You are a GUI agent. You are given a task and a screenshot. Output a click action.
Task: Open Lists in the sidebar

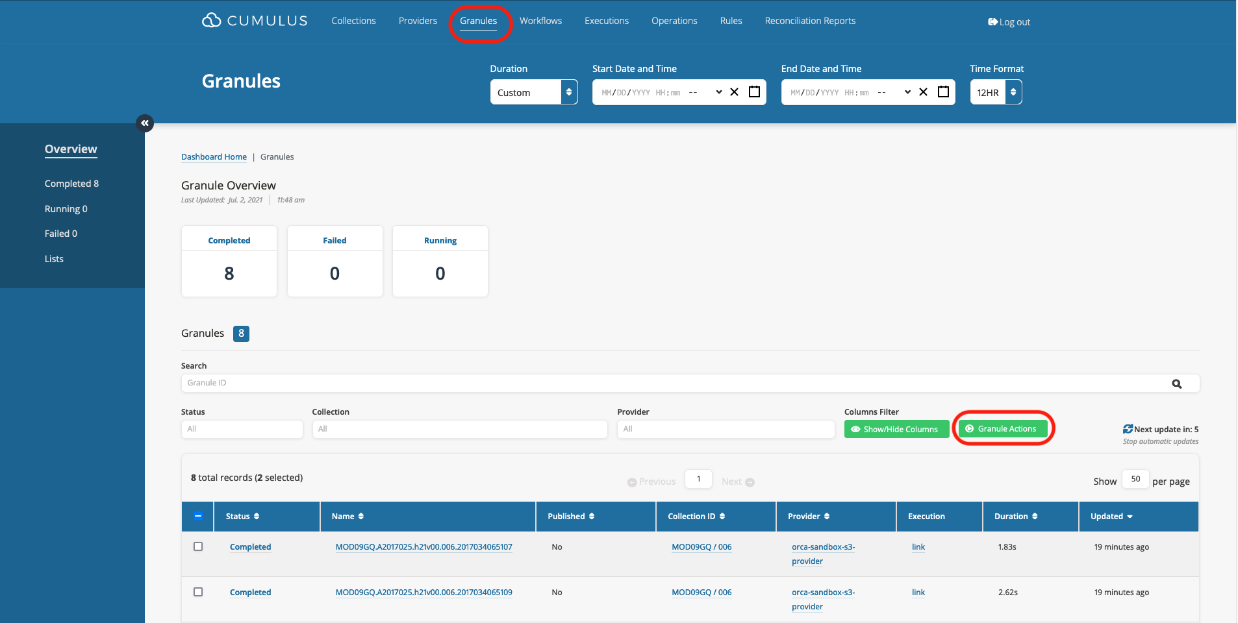(x=54, y=259)
